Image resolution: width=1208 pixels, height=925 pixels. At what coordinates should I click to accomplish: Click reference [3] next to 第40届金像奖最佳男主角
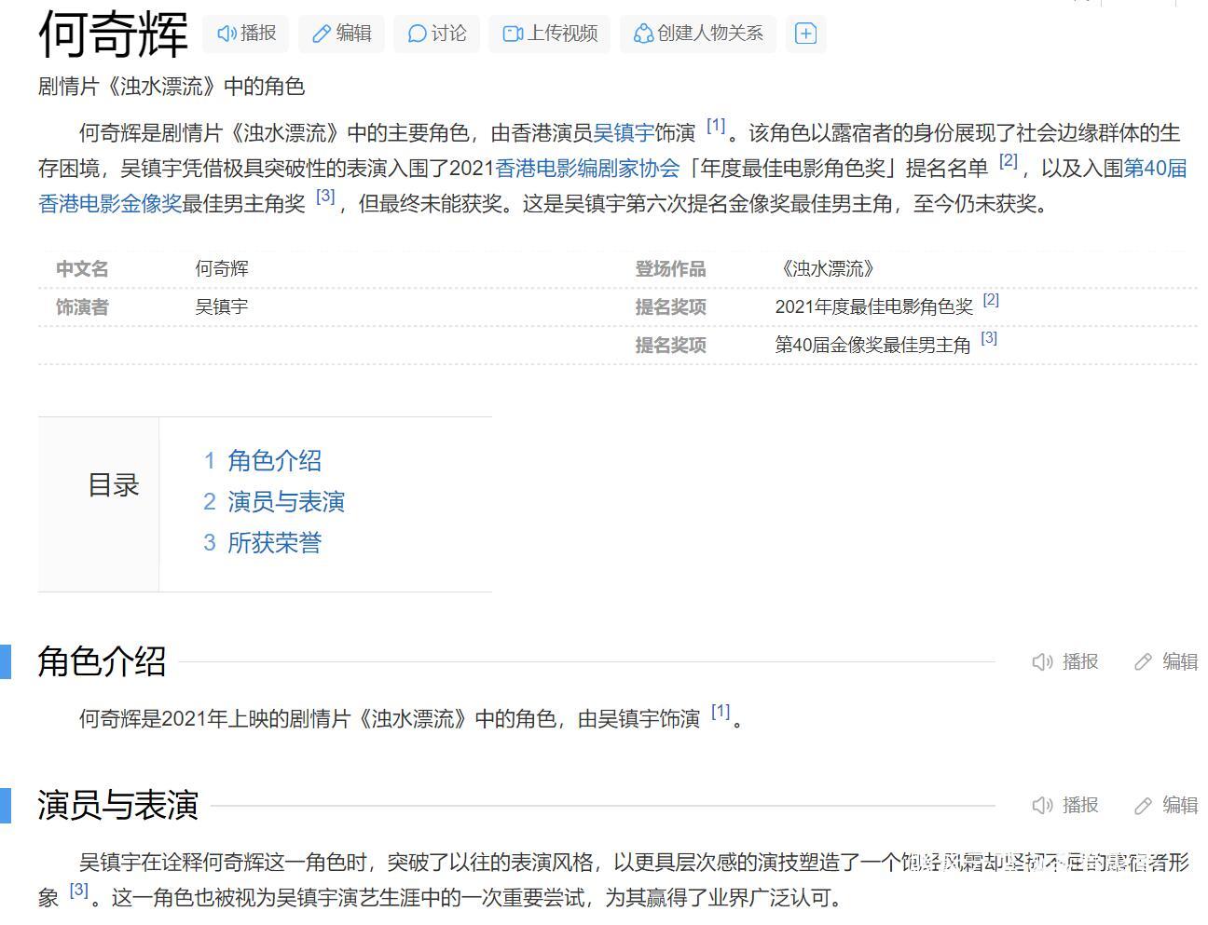click(x=988, y=337)
